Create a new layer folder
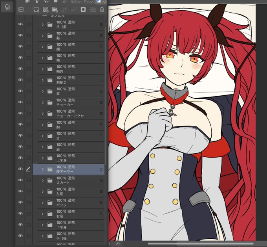The height and width of the screenshot is (247, 267). click(55, 9)
